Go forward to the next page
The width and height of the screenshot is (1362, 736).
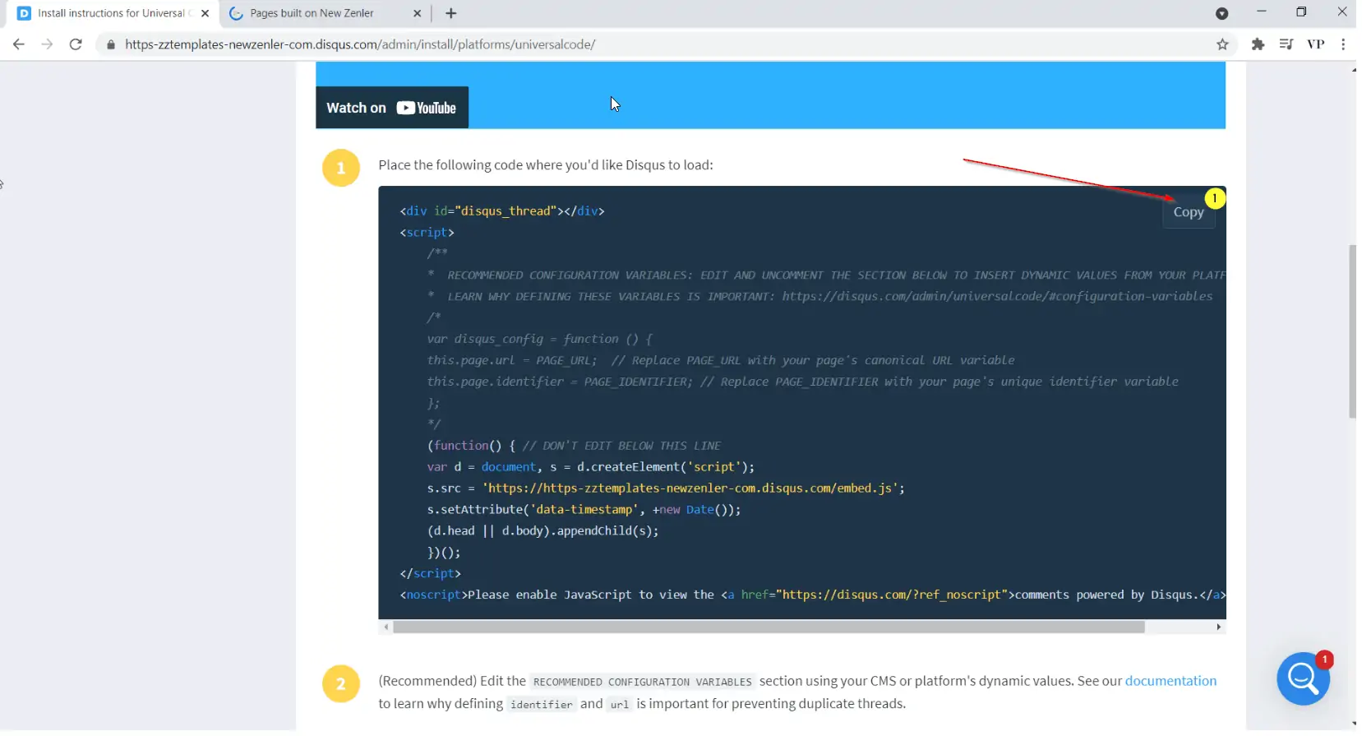[x=47, y=44]
